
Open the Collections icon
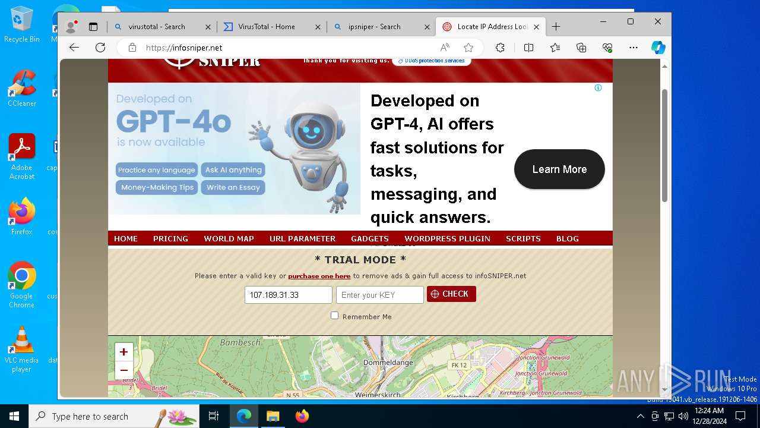pos(581,48)
